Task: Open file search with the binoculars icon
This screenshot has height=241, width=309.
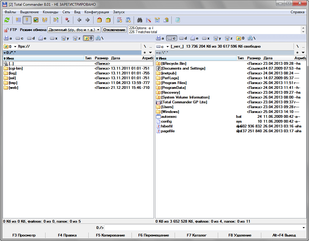Action: 140,20
